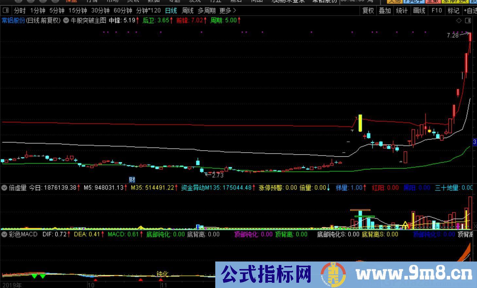Click the green 底部钝化: 0.00 label
477x288 pixels.
(x=166, y=234)
